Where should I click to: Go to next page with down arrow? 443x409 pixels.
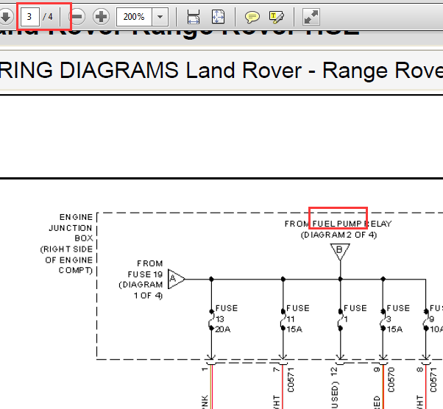pos(6,17)
